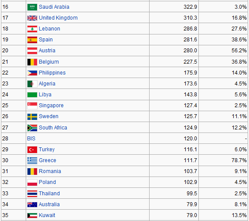249x221 pixels.
Task: Follow the Turkey link
Action: tap(47, 150)
